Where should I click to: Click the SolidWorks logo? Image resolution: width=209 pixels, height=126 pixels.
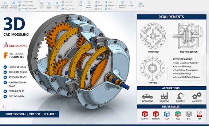pyautogui.click(x=15, y=45)
